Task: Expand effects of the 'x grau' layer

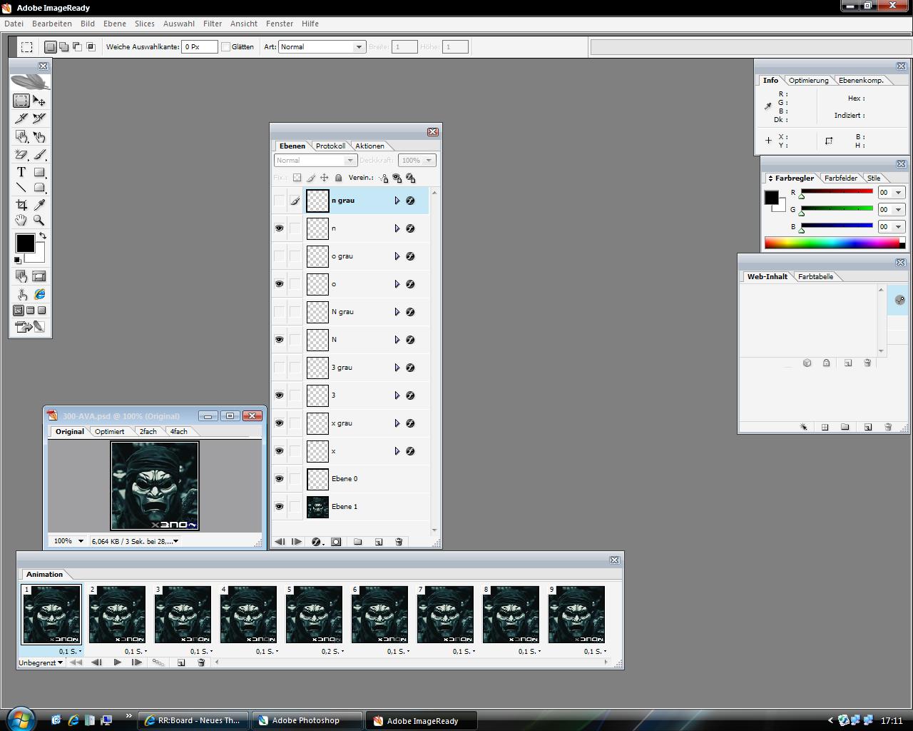Action: click(x=397, y=423)
